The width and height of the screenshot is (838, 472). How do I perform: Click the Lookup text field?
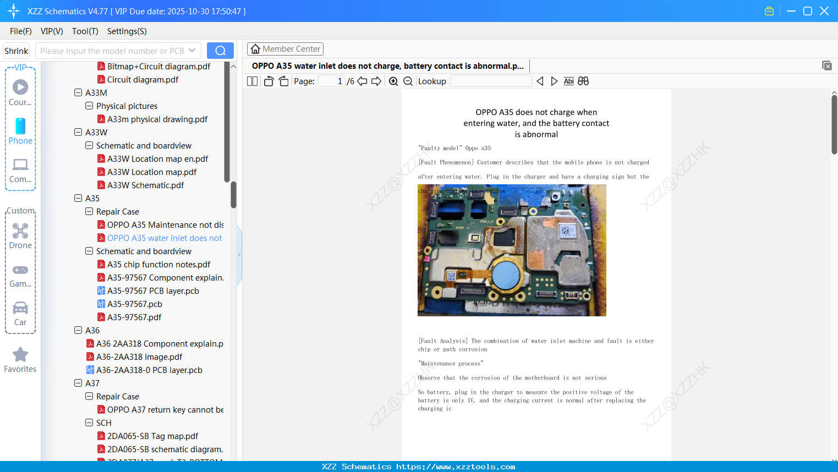coord(491,81)
